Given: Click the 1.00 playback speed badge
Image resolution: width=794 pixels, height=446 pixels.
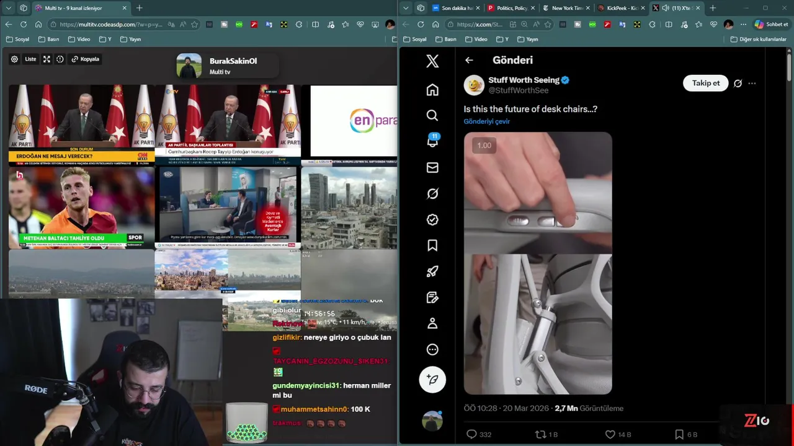Looking at the screenshot, I should [x=484, y=146].
